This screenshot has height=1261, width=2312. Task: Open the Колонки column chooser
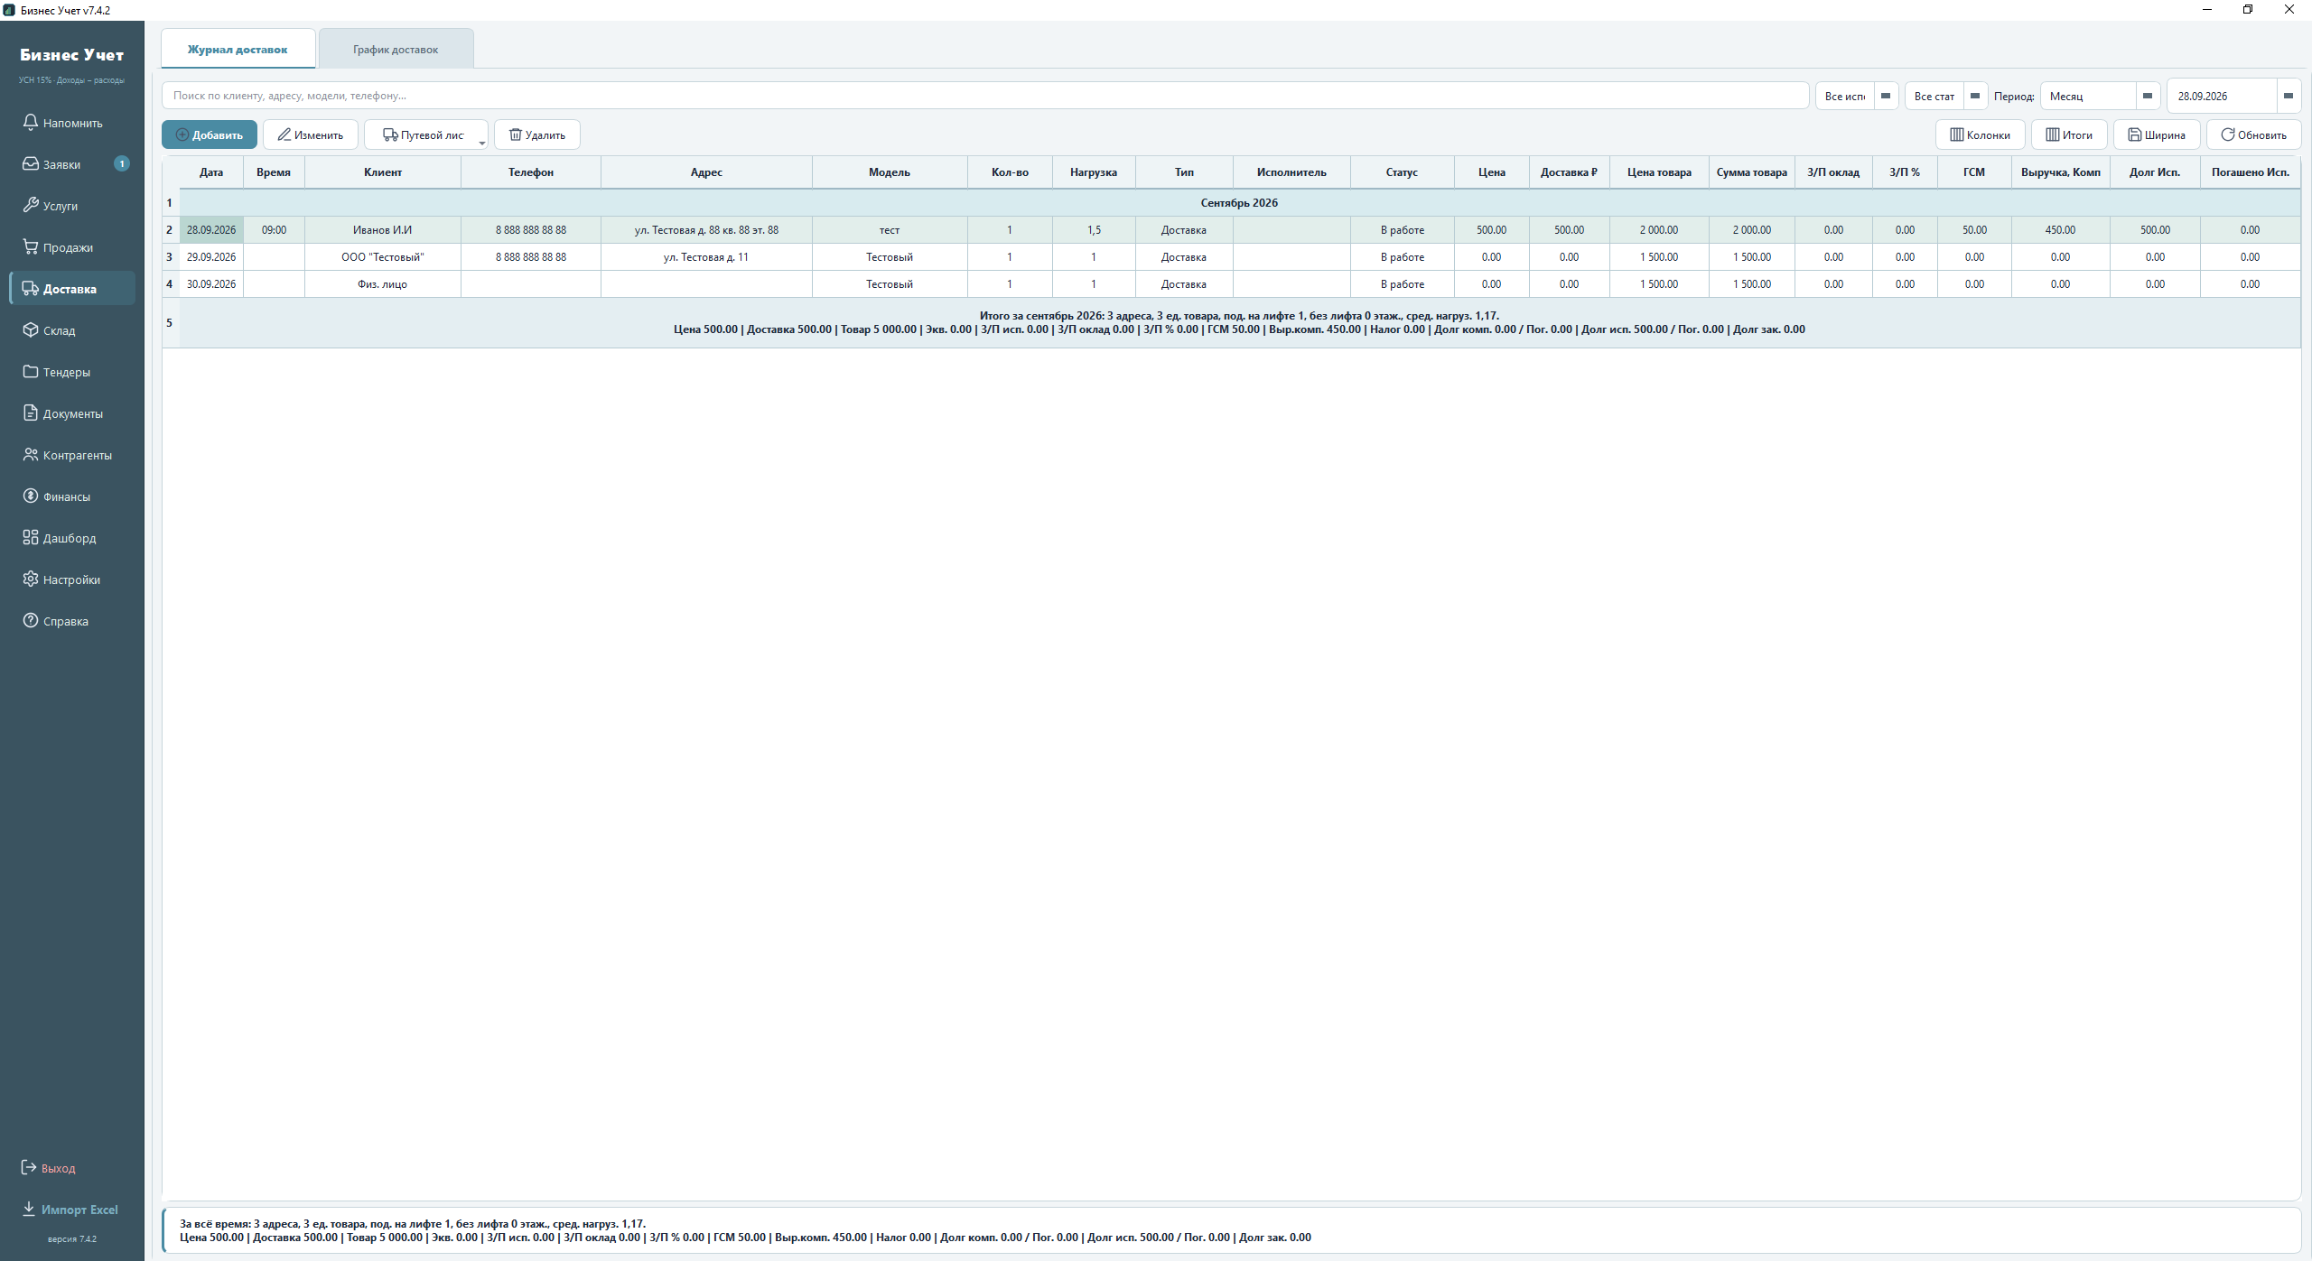pyautogui.click(x=1980, y=134)
